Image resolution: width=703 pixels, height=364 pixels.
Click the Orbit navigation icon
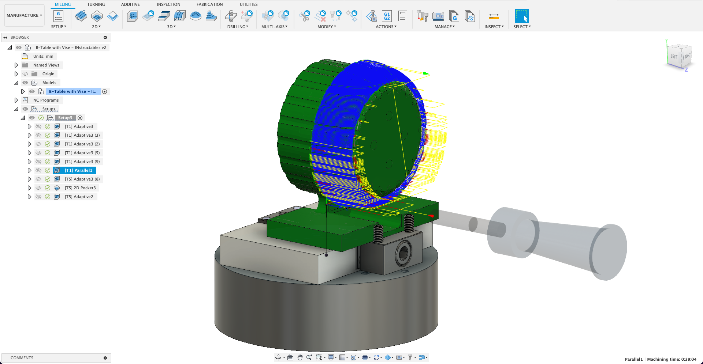[278, 357]
